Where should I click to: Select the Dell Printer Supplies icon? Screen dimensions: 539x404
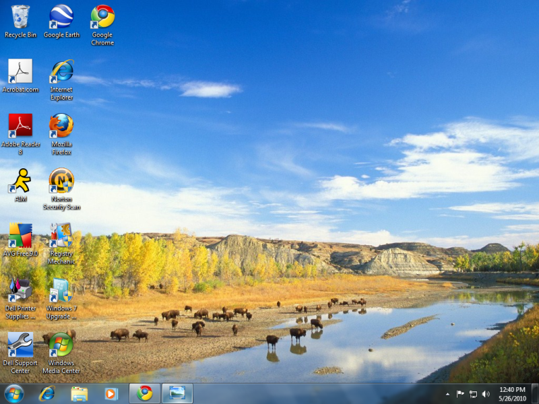tap(20, 290)
